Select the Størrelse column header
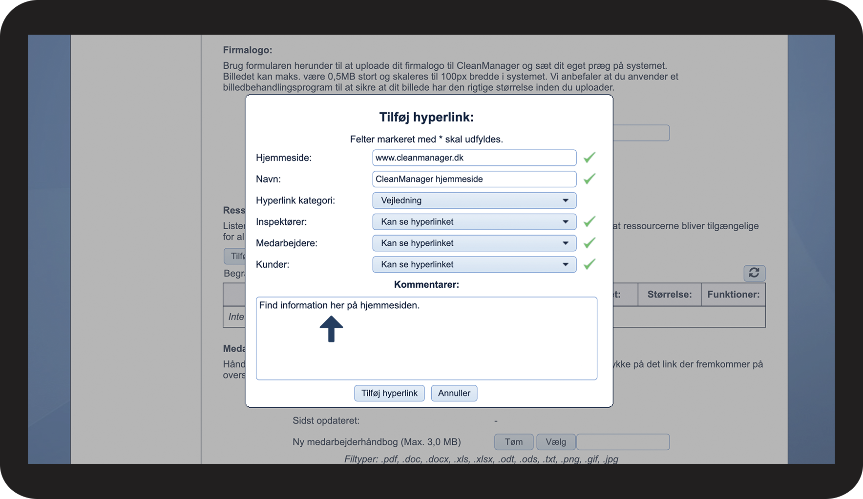 tap(670, 295)
